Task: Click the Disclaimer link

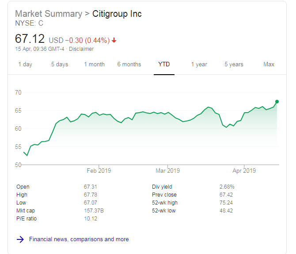Action: pos(81,49)
